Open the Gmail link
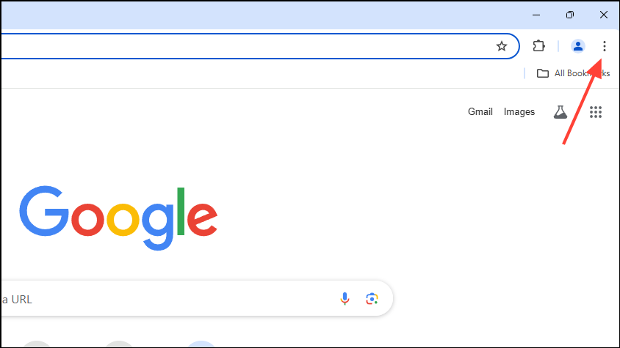Screen dimensions: 620x348 [480, 112]
